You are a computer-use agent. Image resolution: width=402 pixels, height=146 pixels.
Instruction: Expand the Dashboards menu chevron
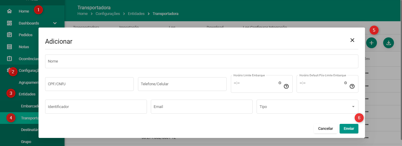[55, 23]
